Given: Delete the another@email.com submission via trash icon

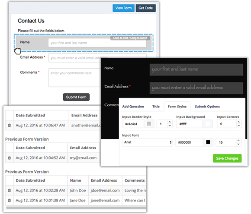Looking at the screenshot, I should [9, 125].
